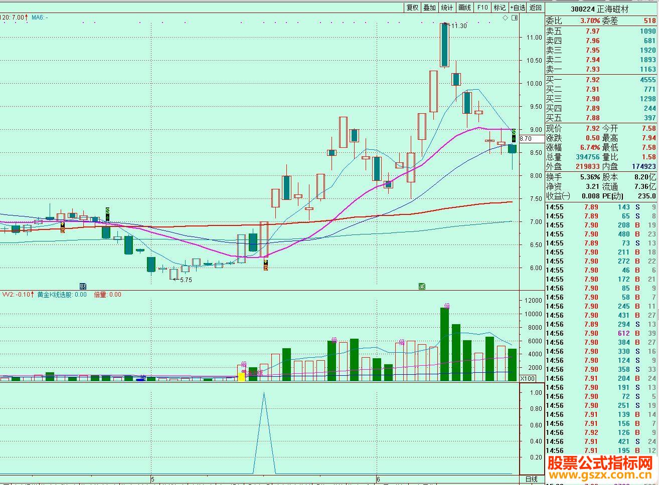Open 统计 statistics tool
Image resolution: width=659 pixels, height=485 pixels.
pos(447,8)
